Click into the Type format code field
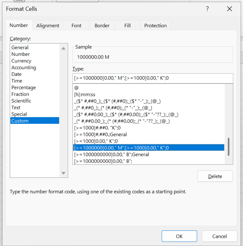 pos(153,78)
